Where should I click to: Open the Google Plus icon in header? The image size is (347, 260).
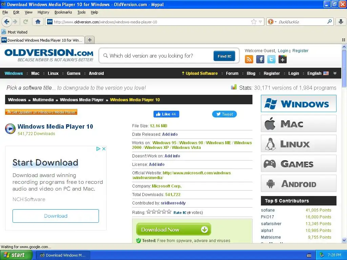point(283,59)
